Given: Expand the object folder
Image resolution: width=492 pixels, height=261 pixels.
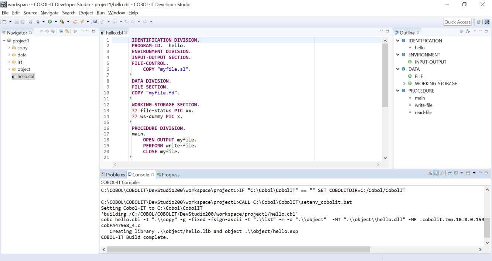Looking at the screenshot, I should pyautogui.click(x=9, y=69).
